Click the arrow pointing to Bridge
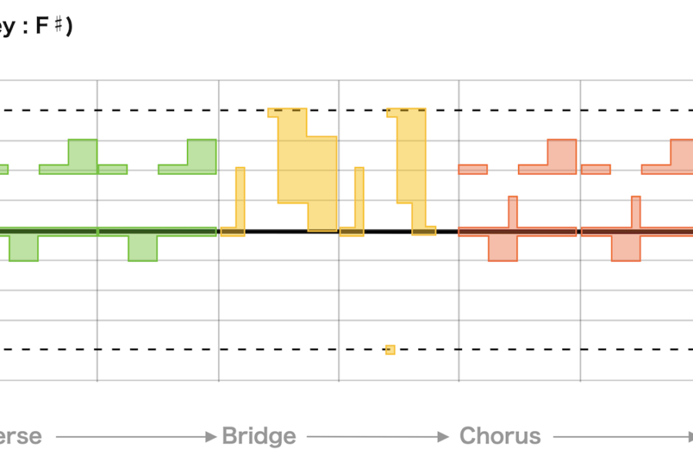The height and width of the screenshot is (462, 693). tap(136, 437)
